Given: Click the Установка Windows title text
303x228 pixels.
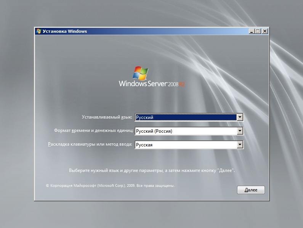Looking at the screenshot, I should pos(65,31).
